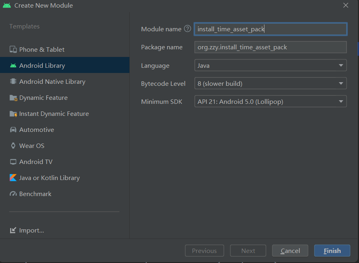This screenshot has height=263, width=359.
Task: Focus the Module name input field
Action: tap(270, 29)
